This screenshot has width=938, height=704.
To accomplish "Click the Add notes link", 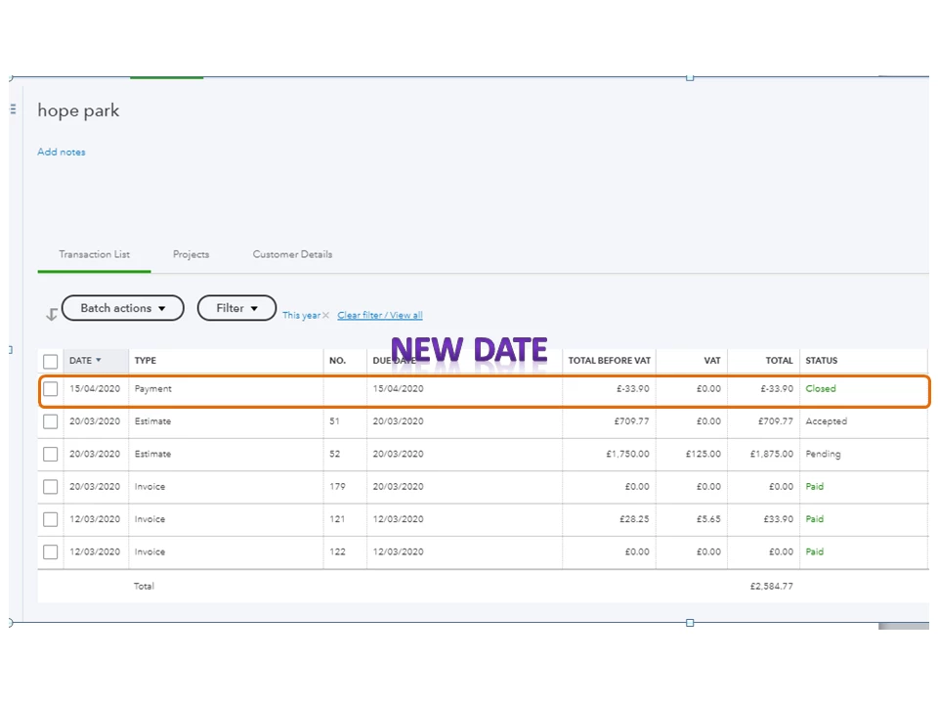I will coord(61,153).
